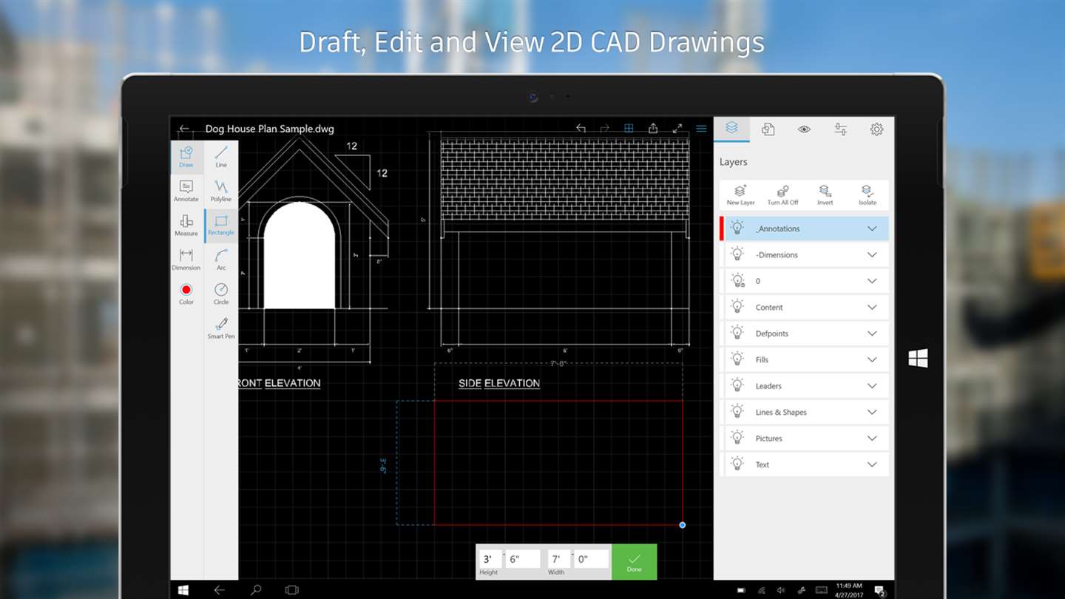Pick the Circle tool
The image size is (1065, 599).
[x=221, y=294]
